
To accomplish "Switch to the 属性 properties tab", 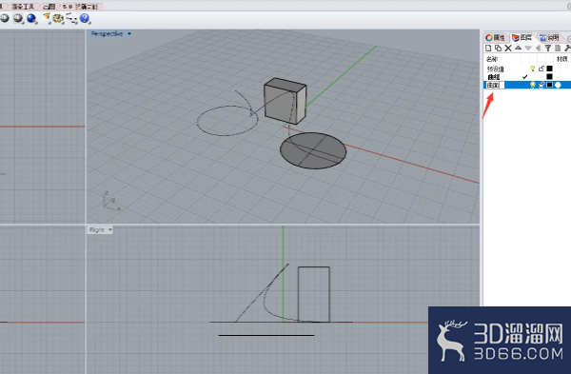I will click(x=495, y=37).
